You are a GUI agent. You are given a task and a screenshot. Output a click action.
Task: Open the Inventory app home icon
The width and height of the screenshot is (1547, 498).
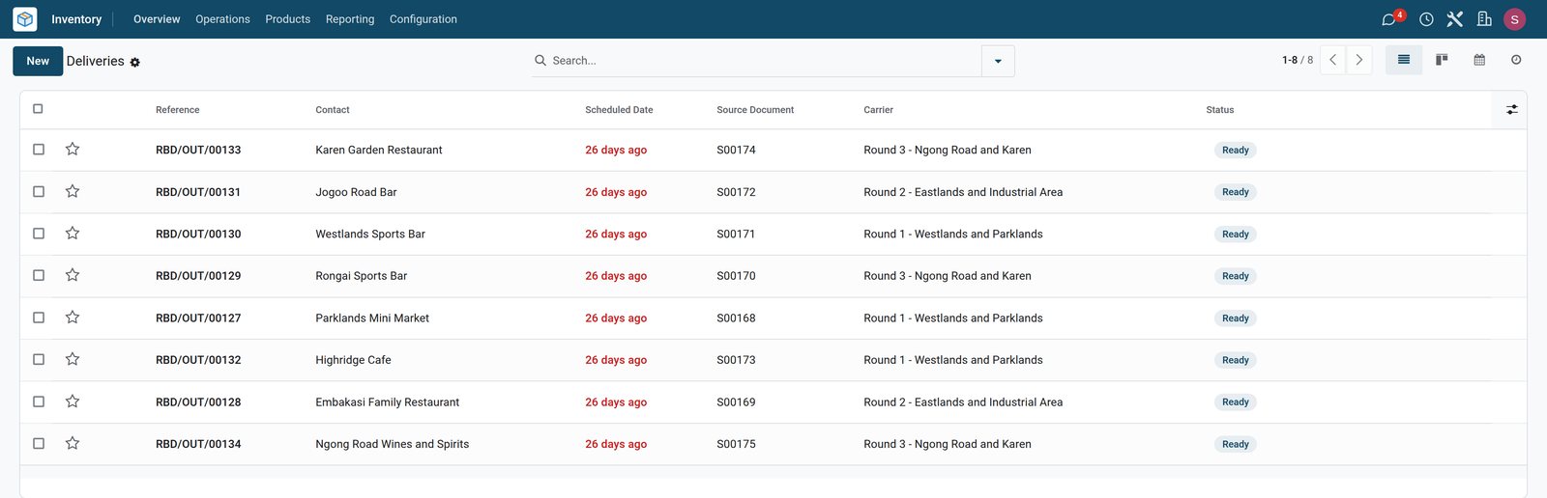[25, 19]
